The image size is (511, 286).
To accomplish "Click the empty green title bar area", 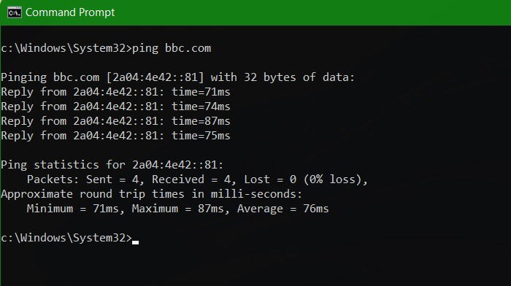I will pos(313,12).
